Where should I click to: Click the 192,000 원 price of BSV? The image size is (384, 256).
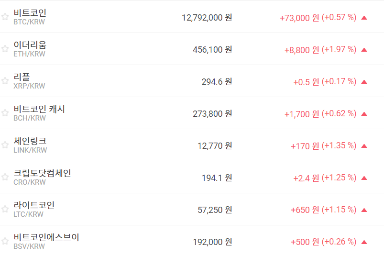pos(212,242)
